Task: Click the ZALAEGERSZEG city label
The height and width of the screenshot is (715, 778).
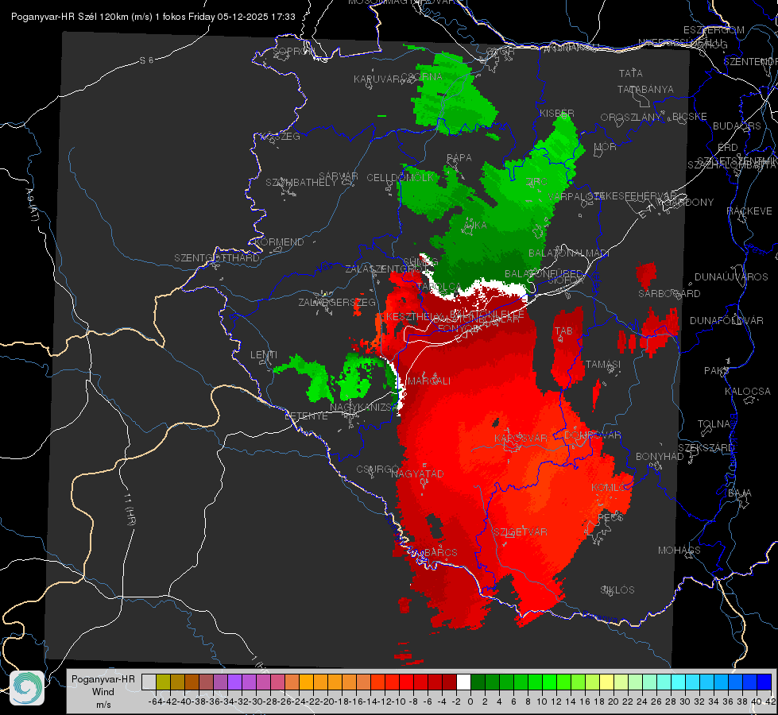Action: click(337, 302)
